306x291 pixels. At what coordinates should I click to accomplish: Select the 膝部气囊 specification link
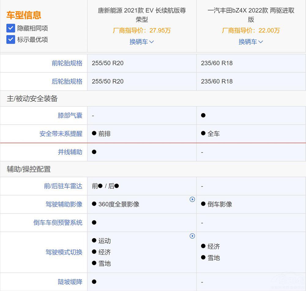click(x=70, y=115)
